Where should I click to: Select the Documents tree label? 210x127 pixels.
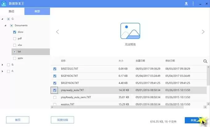(21, 25)
